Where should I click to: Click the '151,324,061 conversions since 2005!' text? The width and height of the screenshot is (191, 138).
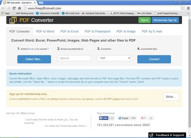pyautogui.click(x=123, y=125)
